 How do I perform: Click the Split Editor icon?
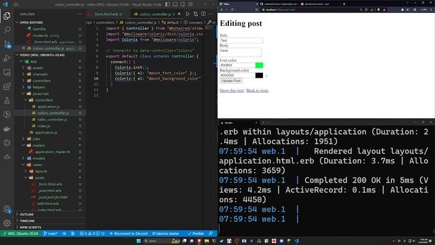[203, 14]
